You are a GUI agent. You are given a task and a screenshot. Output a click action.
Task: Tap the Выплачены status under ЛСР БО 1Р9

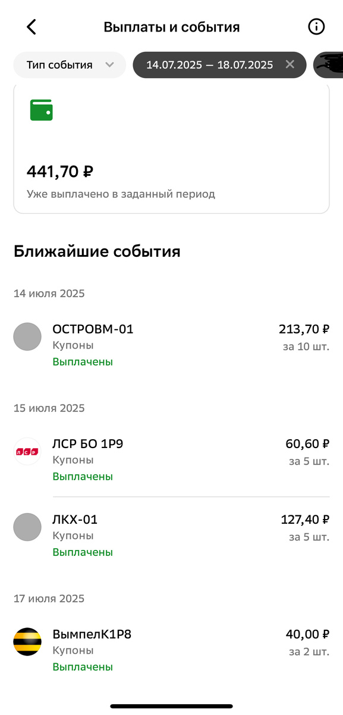pyautogui.click(x=83, y=476)
